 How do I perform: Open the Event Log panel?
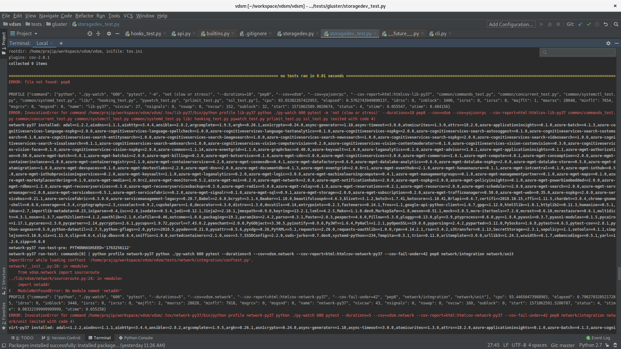[598, 338]
